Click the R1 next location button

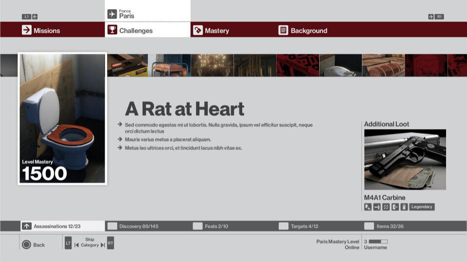[439, 16]
